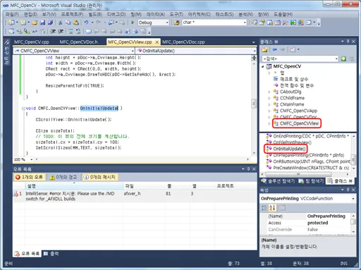Image resolution: width=361 pixels, height=270 pixels.
Task: Open the Debug configuration dropdown
Action: 154,23
